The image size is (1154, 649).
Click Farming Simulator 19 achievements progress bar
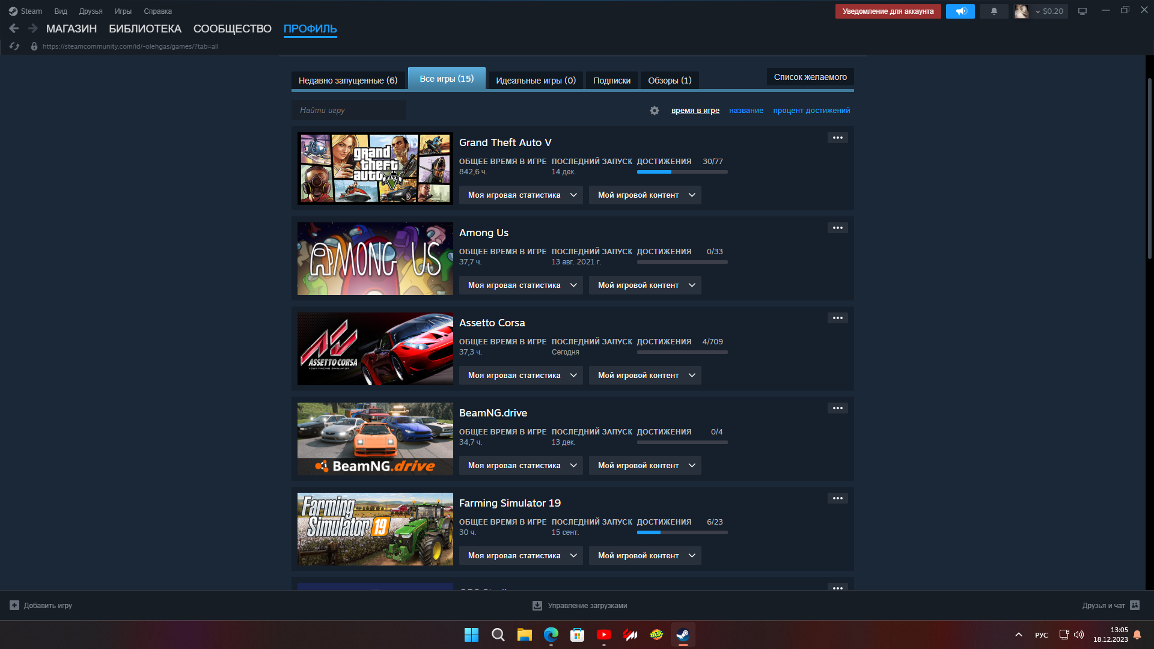click(682, 532)
